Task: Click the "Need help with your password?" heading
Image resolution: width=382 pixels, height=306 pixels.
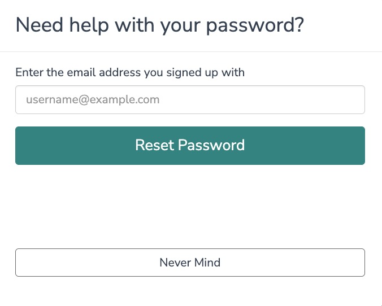Action: coord(160,25)
